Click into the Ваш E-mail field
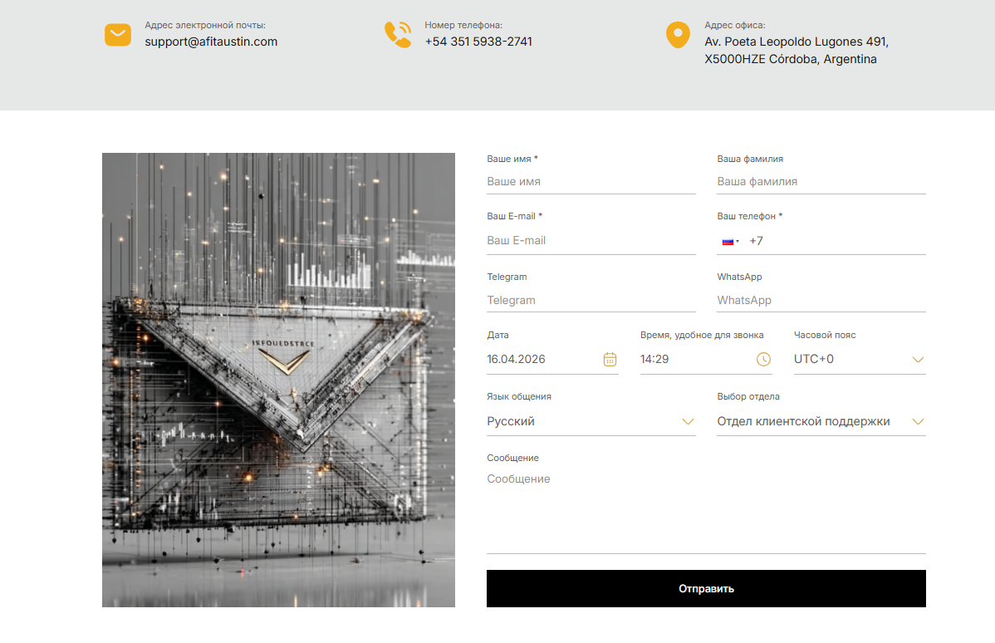The image size is (995, 643). [591, 240]
